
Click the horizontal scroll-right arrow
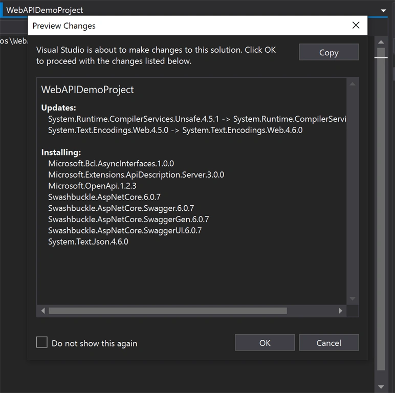pos(340,311)
